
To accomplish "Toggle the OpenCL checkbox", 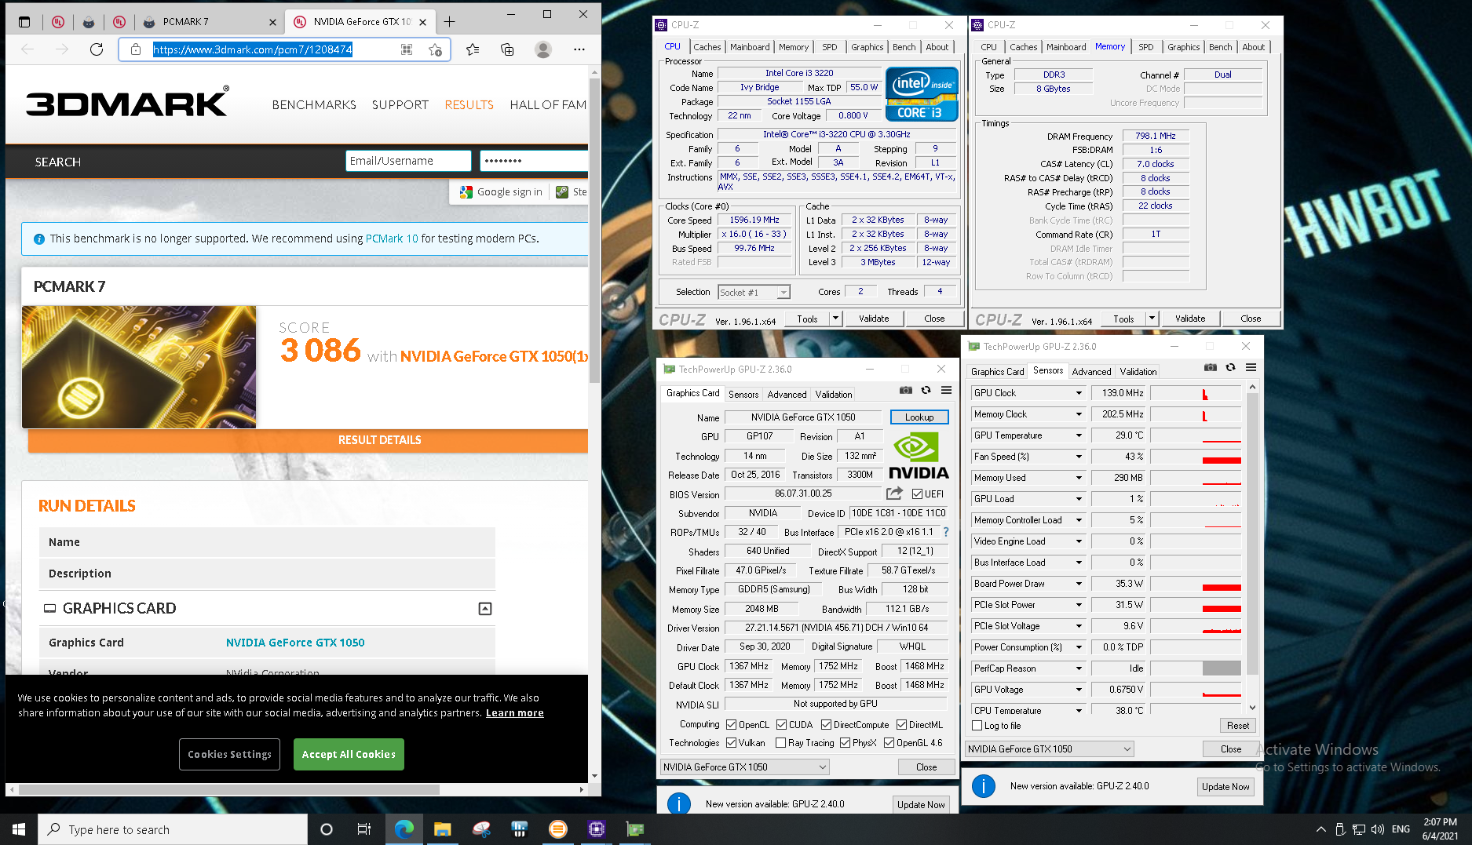I will [732, 725].
